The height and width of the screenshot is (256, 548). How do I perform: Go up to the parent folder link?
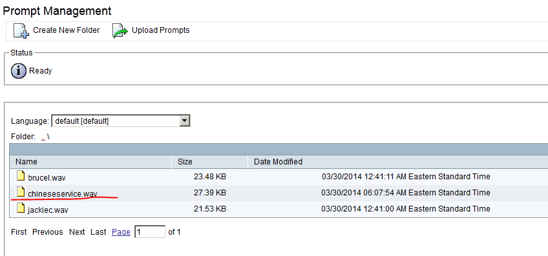coord(43,137)
